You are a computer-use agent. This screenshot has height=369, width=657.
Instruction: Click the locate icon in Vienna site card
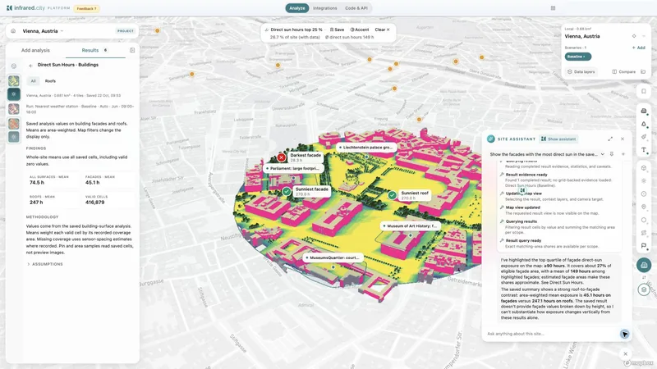coord(634,36)
